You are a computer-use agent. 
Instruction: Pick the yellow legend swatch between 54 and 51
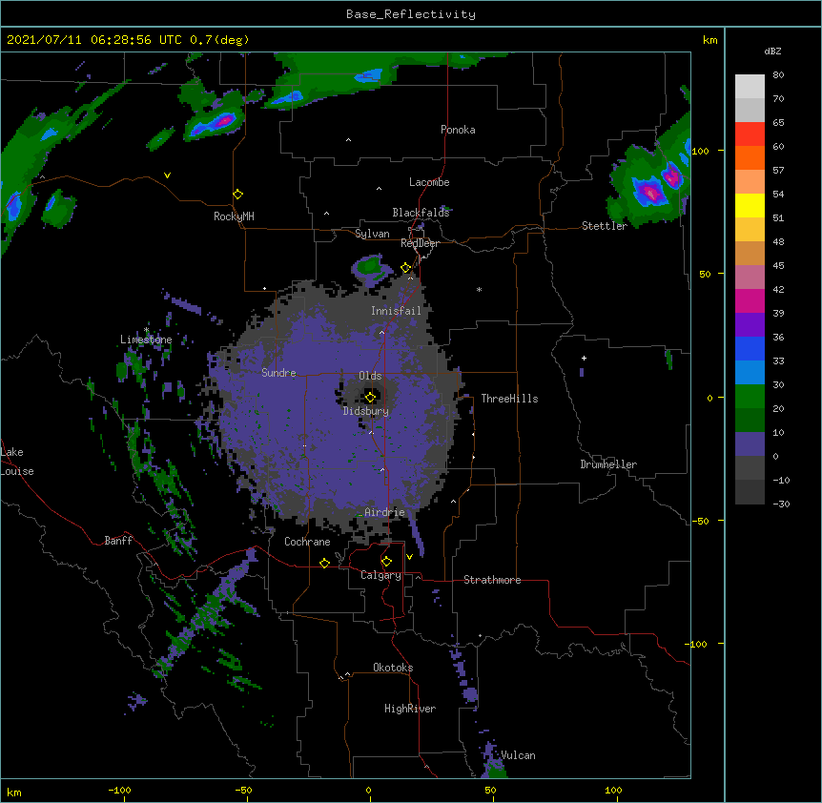750,205
